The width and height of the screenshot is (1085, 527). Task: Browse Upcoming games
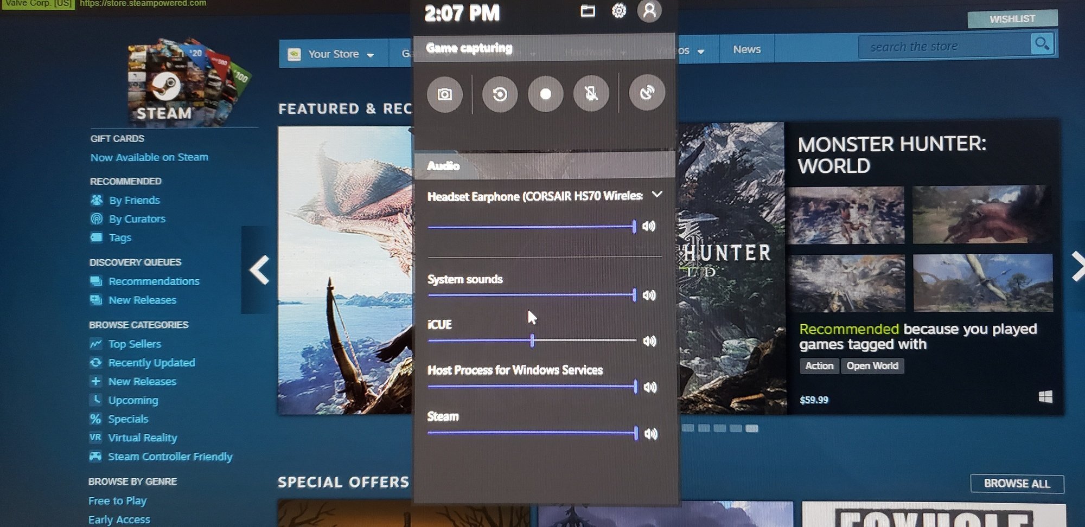[x=133, y=400]
